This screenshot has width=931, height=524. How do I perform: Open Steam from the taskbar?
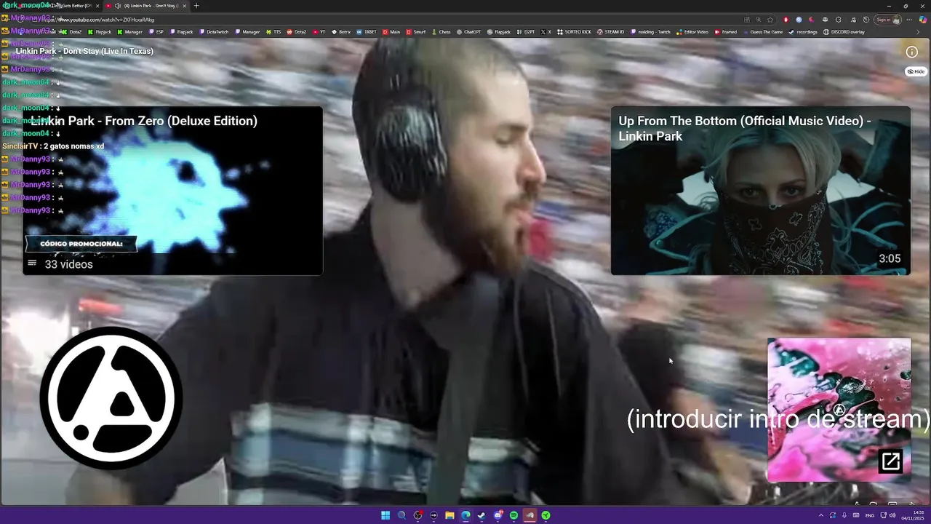[x=482, y=515]
